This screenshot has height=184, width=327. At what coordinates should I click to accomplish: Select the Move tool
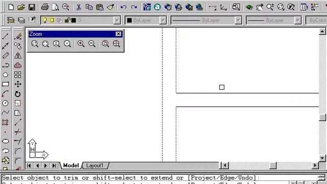click(18, 84)
